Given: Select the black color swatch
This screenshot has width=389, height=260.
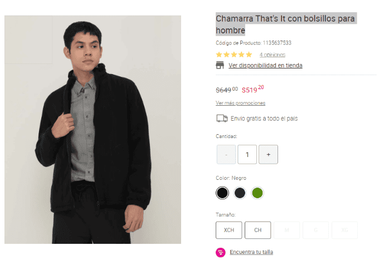Looking at the screenshot, I should [222, 193].
